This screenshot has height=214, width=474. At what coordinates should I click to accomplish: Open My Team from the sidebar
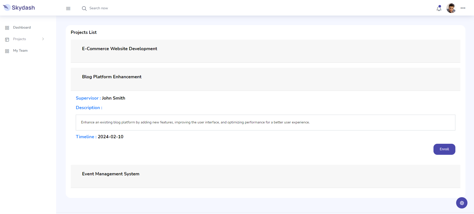20,51
